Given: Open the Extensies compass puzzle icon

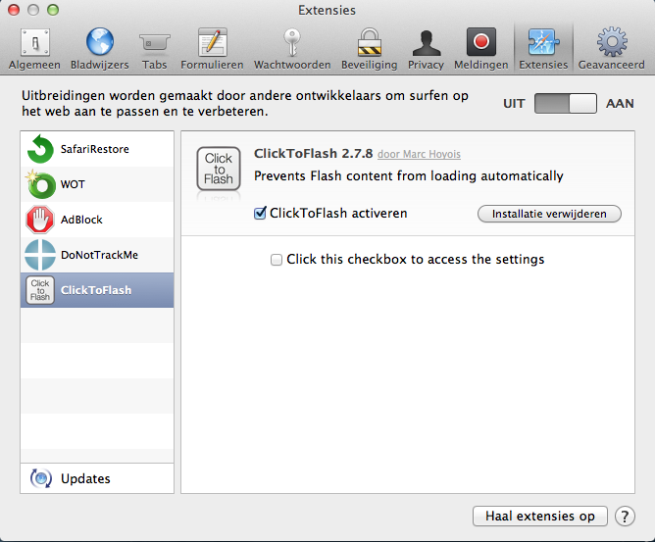Looking at the screenshot, I should point(543,42).
